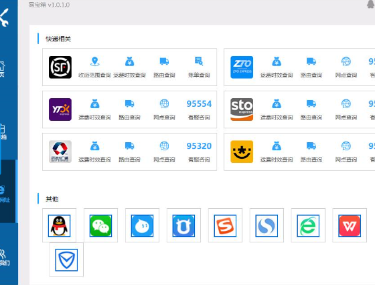Open YTO 网点查询 globe icon
The width and height of the screenshot is (375, 285).
(x=164, y=103)
